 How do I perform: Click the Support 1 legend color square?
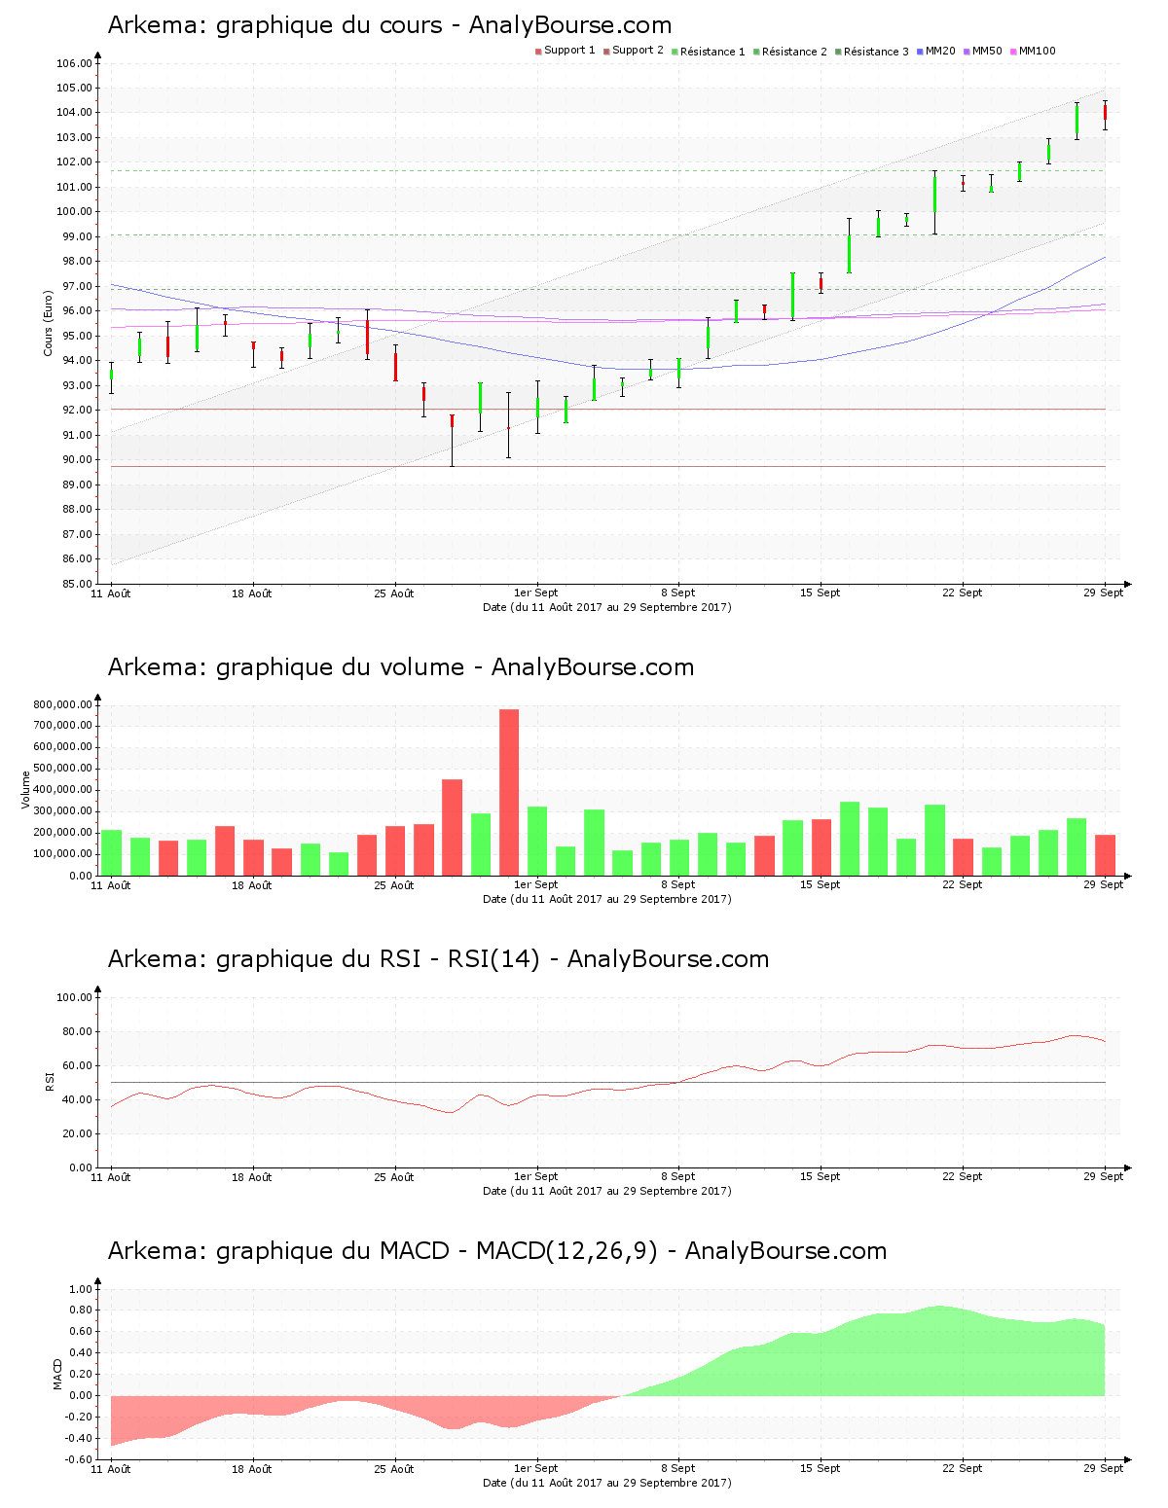538,52
